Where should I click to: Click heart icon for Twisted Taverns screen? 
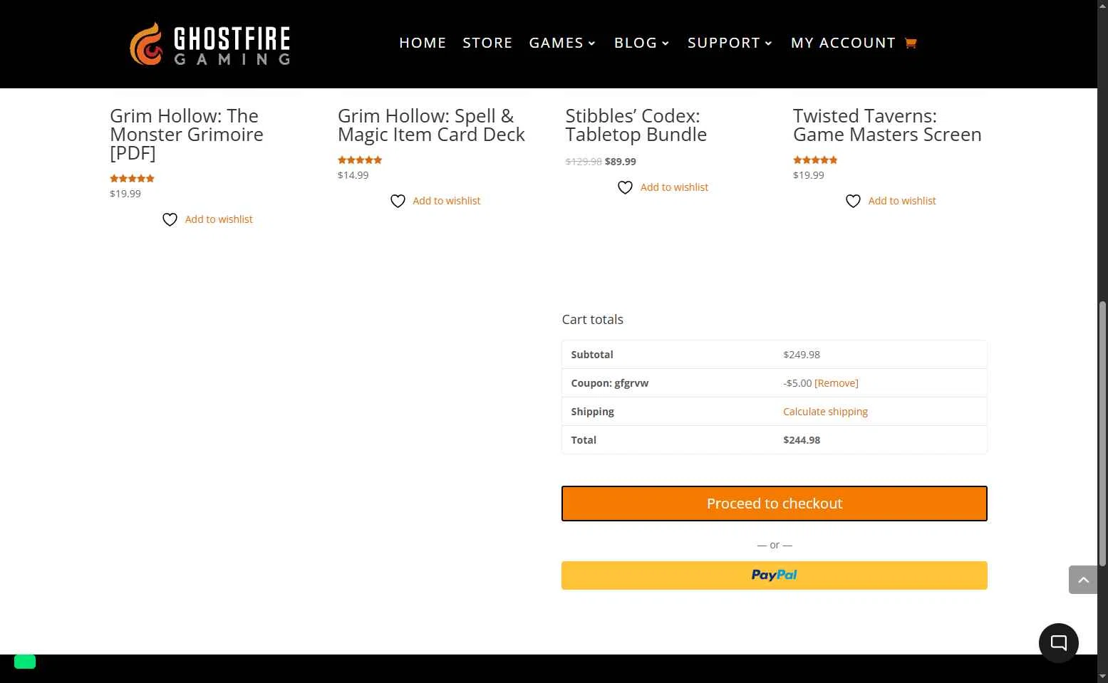point(853,201)
